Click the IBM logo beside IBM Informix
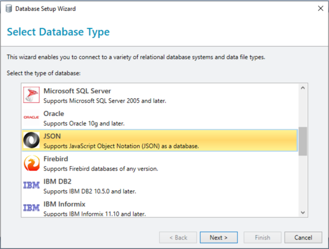 coord(31,208)
